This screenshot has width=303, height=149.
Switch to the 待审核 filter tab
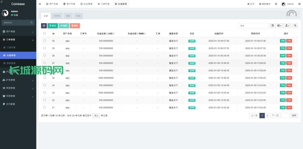coord(56,16)
